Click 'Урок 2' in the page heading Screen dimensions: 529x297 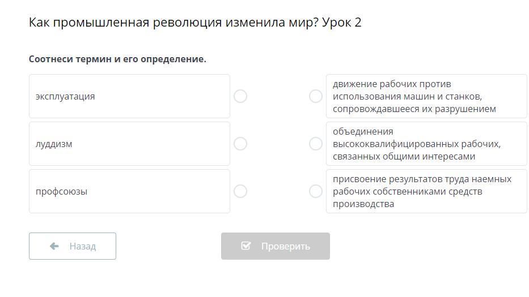[x=341, y=23]
